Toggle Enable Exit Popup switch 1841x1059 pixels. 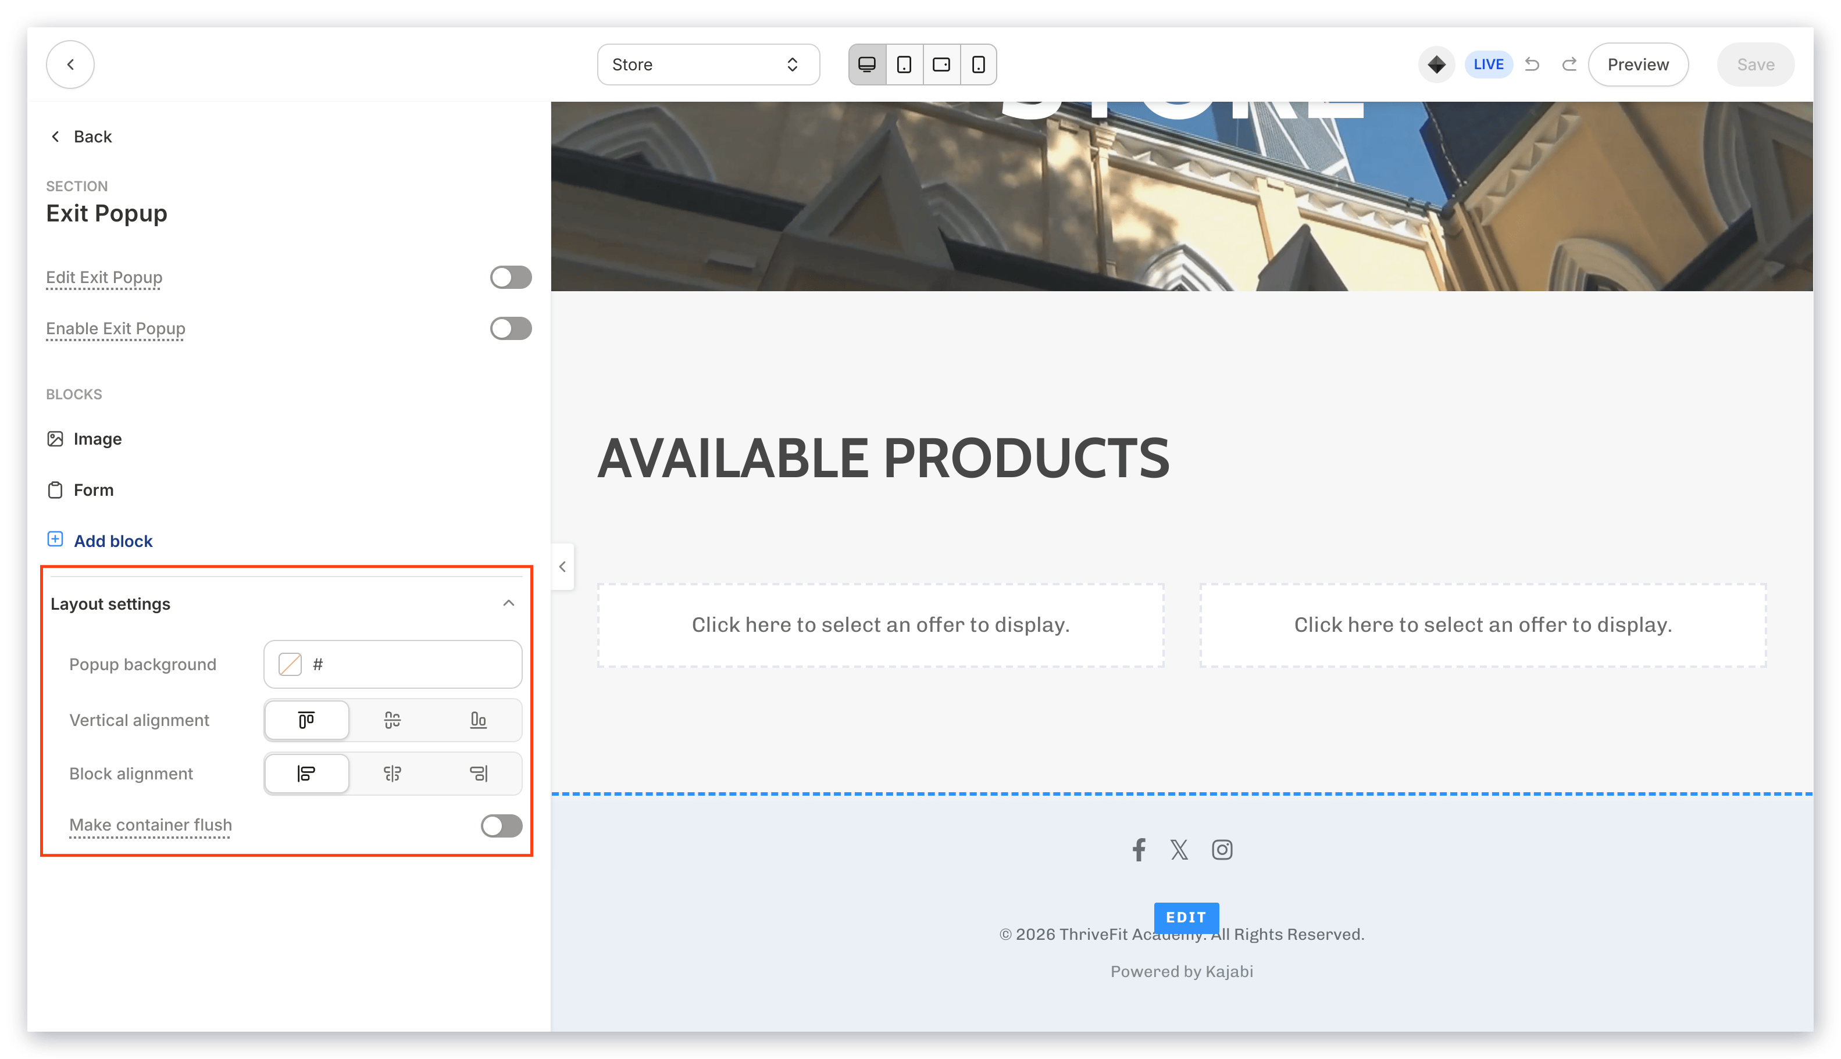510,328
